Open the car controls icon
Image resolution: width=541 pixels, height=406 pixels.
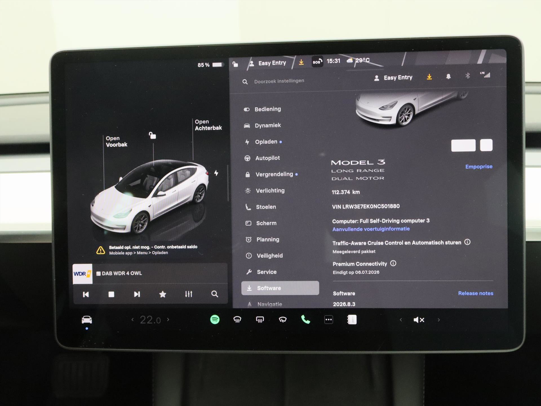[x=87, y=320]
